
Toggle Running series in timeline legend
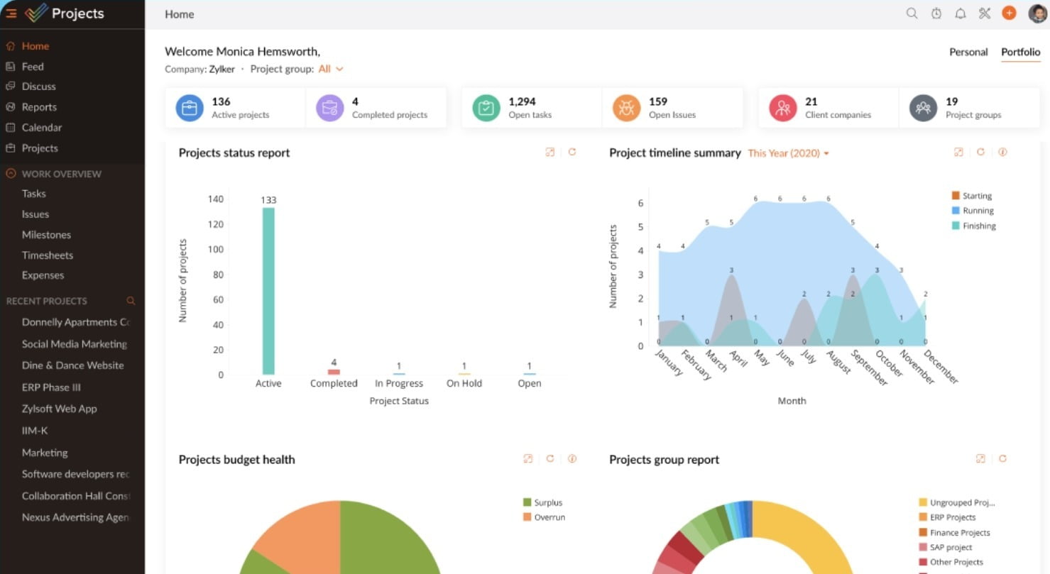click(x=972, y=211)
